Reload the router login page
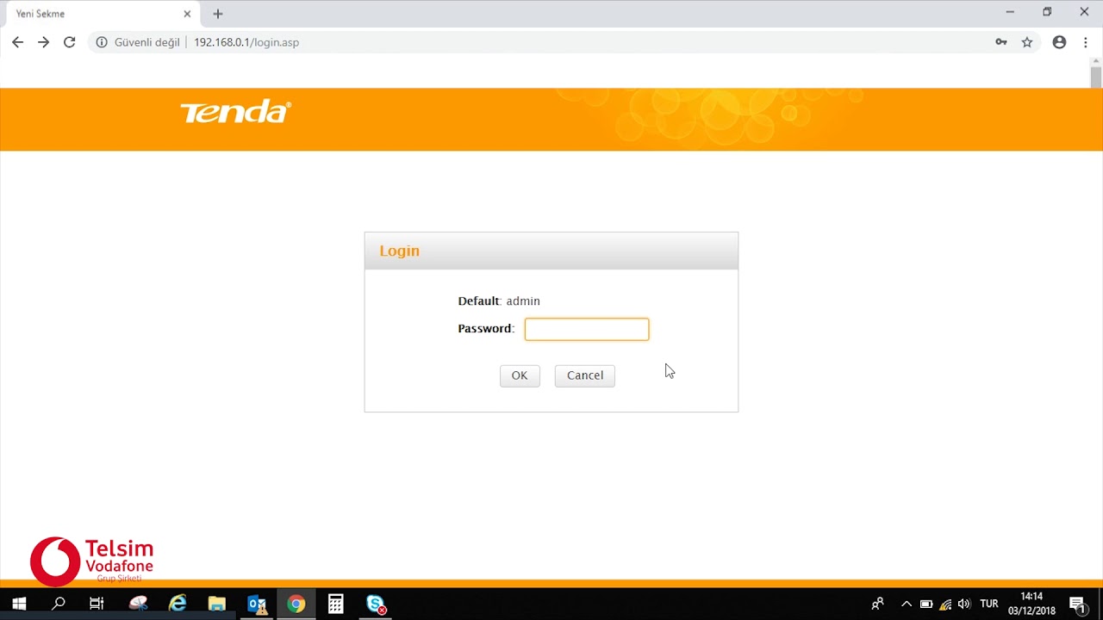The width and height of the screenshot is (1103, 620). [x=70, y=42]
